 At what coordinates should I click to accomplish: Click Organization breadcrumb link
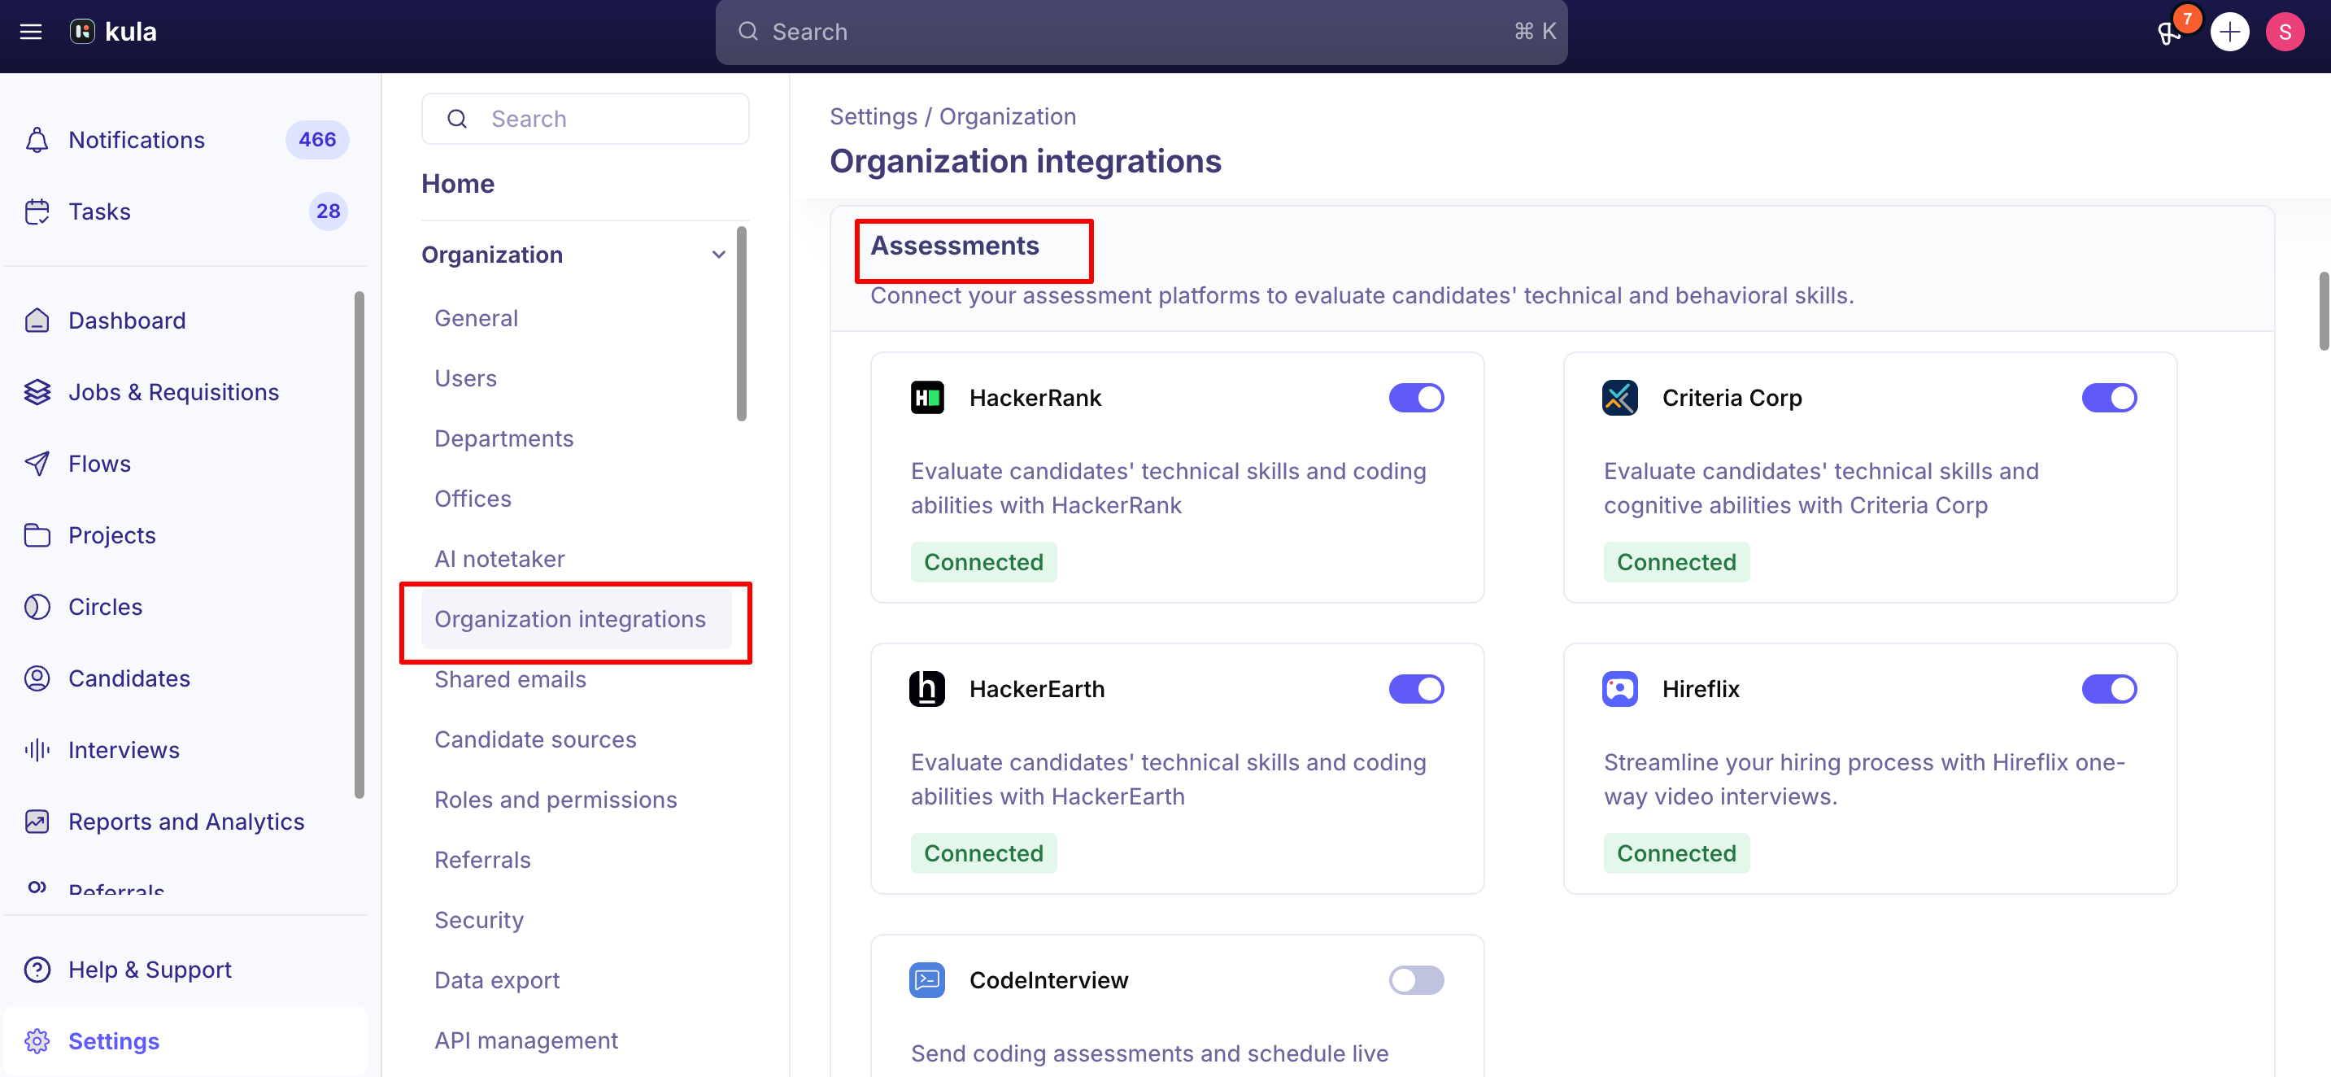[1007, 117]
